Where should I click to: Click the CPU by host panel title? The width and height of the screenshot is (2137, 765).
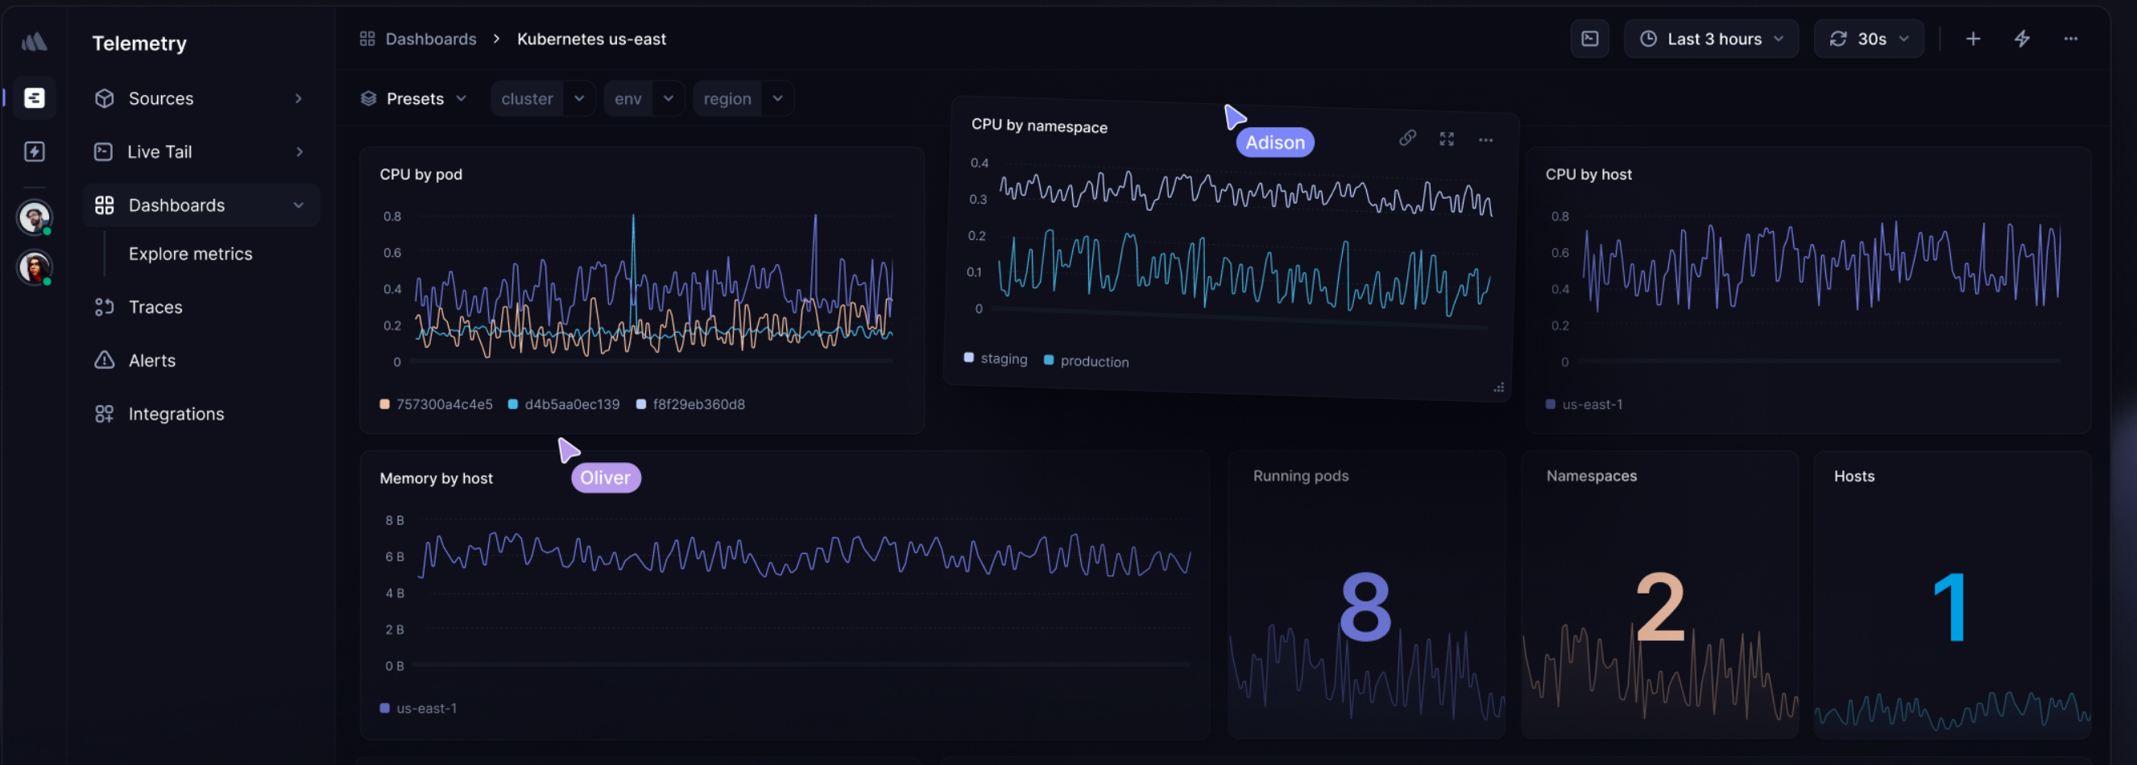(x=1588, y=174)
